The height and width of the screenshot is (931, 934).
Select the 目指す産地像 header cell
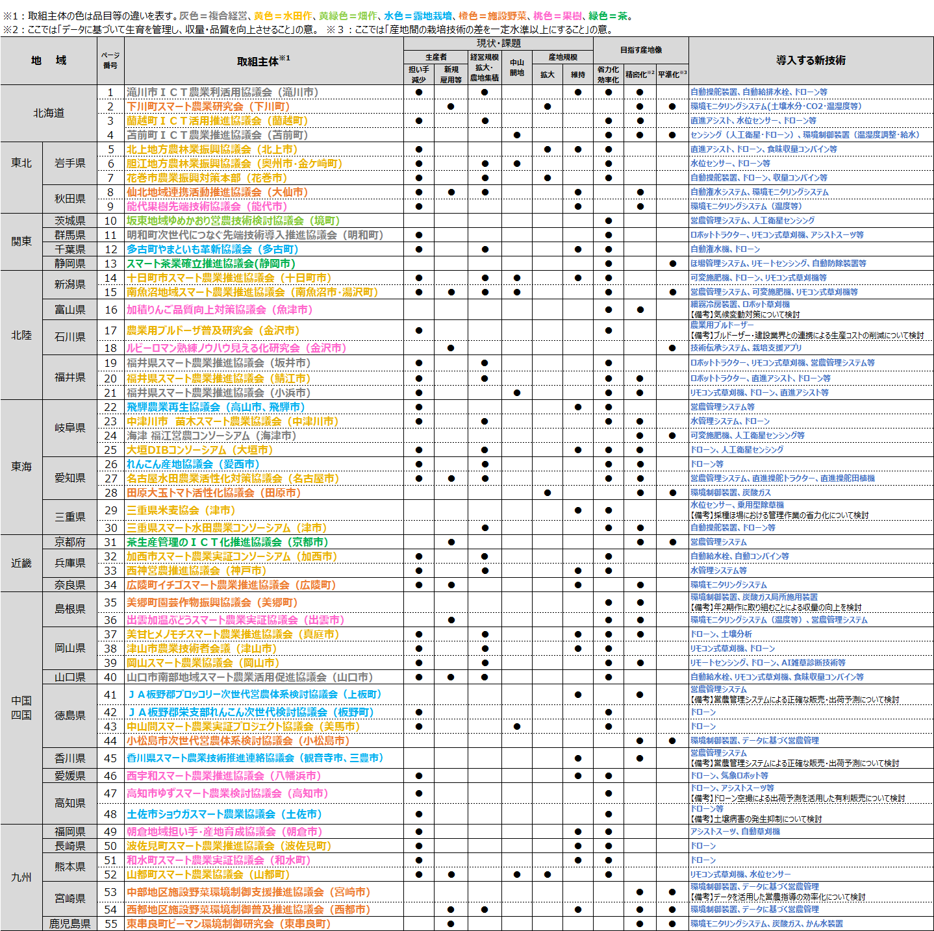point(640,50)
